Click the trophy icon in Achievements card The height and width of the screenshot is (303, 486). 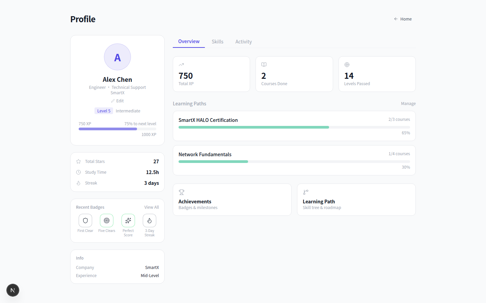[182, 192]
